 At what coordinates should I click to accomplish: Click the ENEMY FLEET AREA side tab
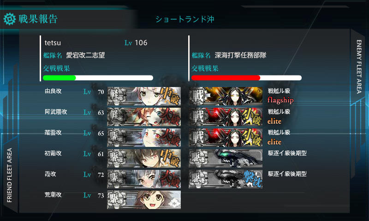click(359, 67)
